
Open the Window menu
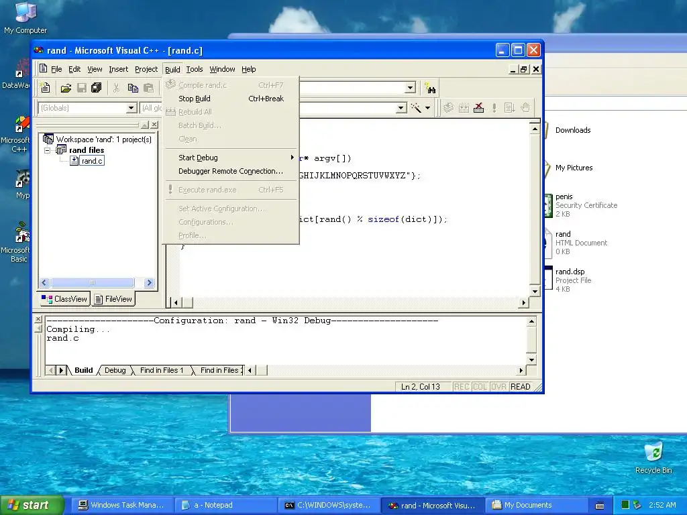(222, 69)
